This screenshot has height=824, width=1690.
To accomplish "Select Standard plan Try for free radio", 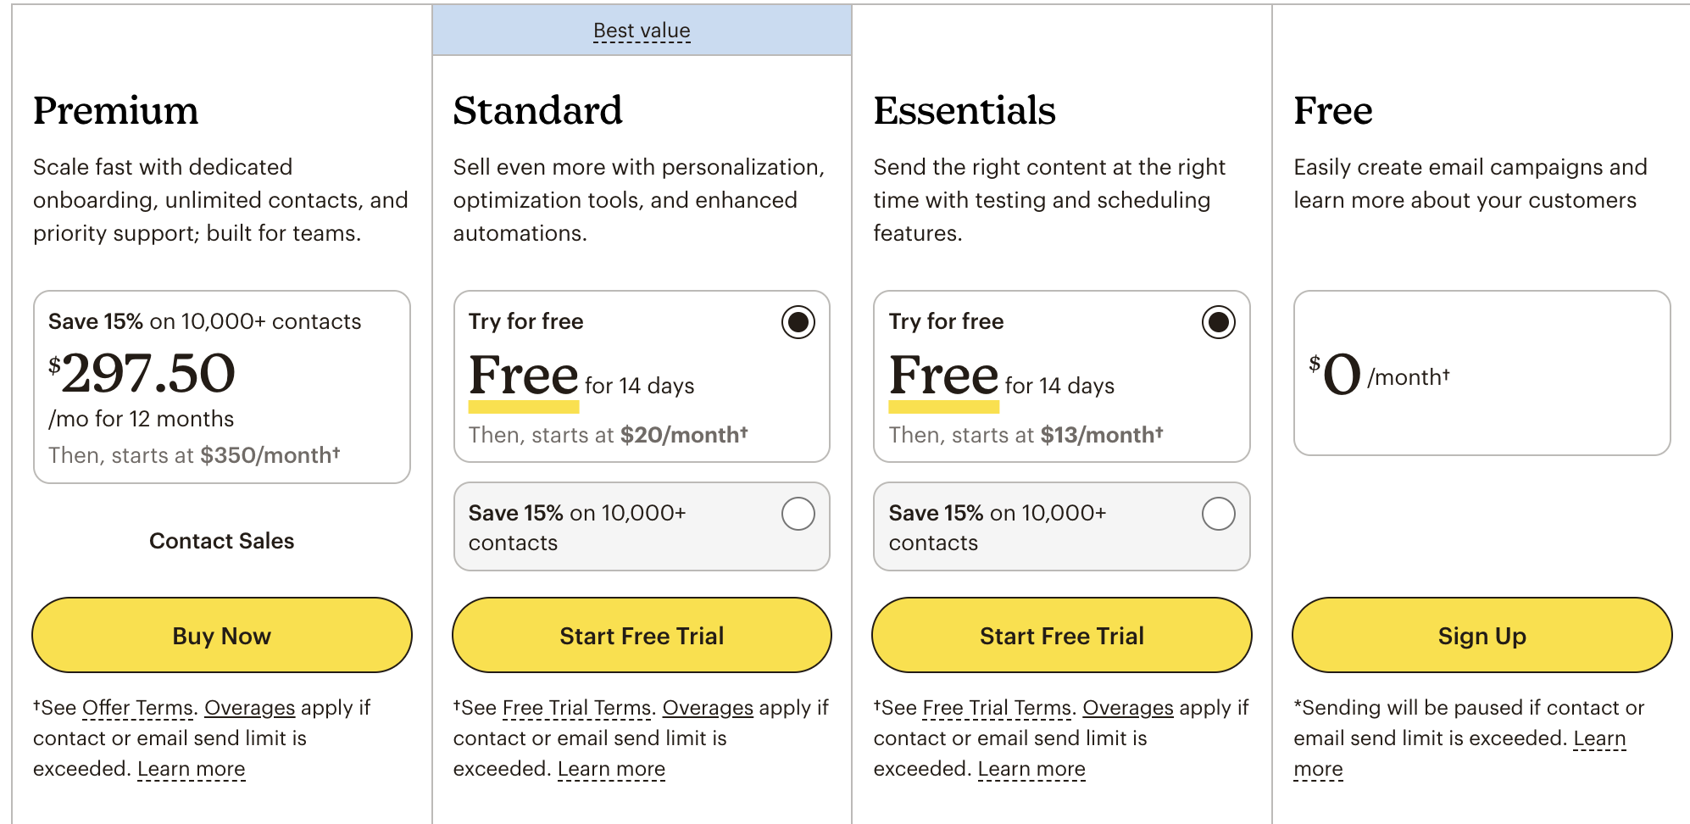I will tap(798, 322).
